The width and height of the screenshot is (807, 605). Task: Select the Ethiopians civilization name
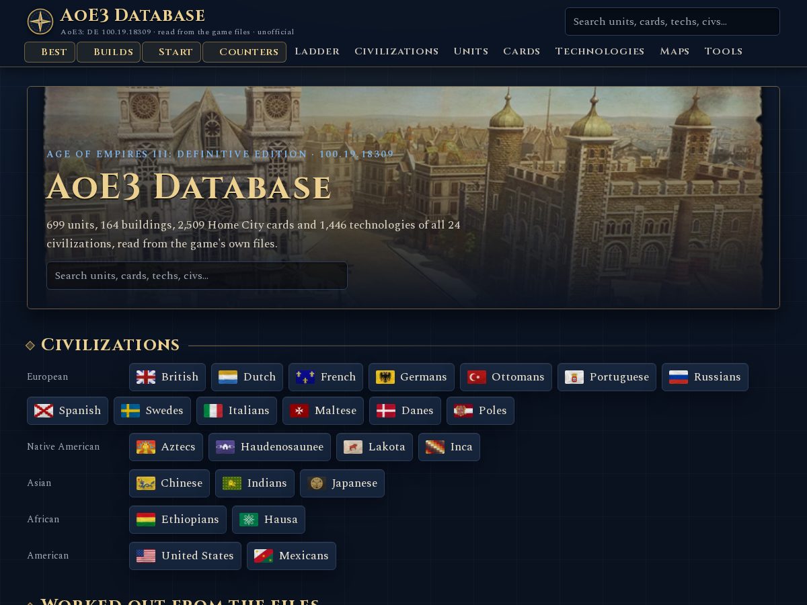190,520
